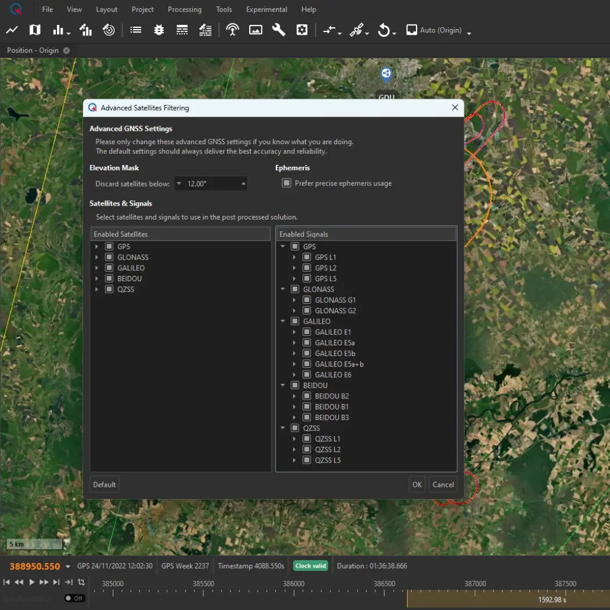
Task: Click the play button in timeline controls
Action: [32, 581]
